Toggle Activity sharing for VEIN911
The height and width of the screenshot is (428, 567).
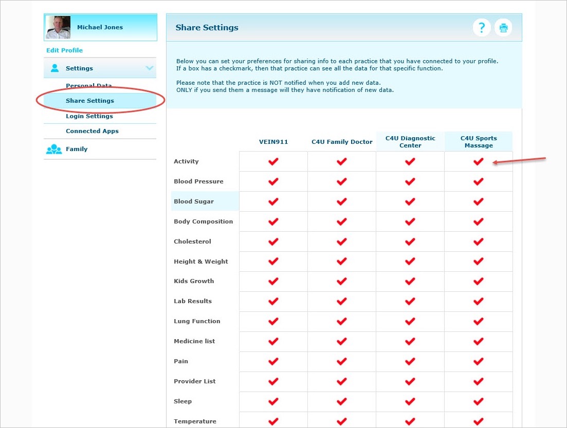coord(273,161)
